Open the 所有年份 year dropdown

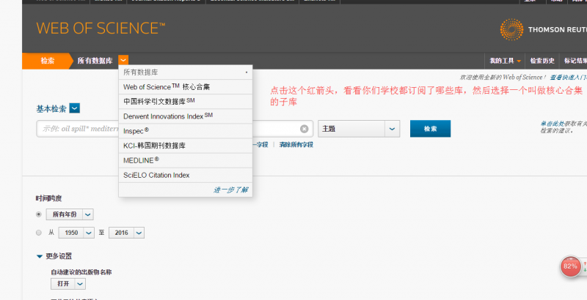(x=70, y=214)
